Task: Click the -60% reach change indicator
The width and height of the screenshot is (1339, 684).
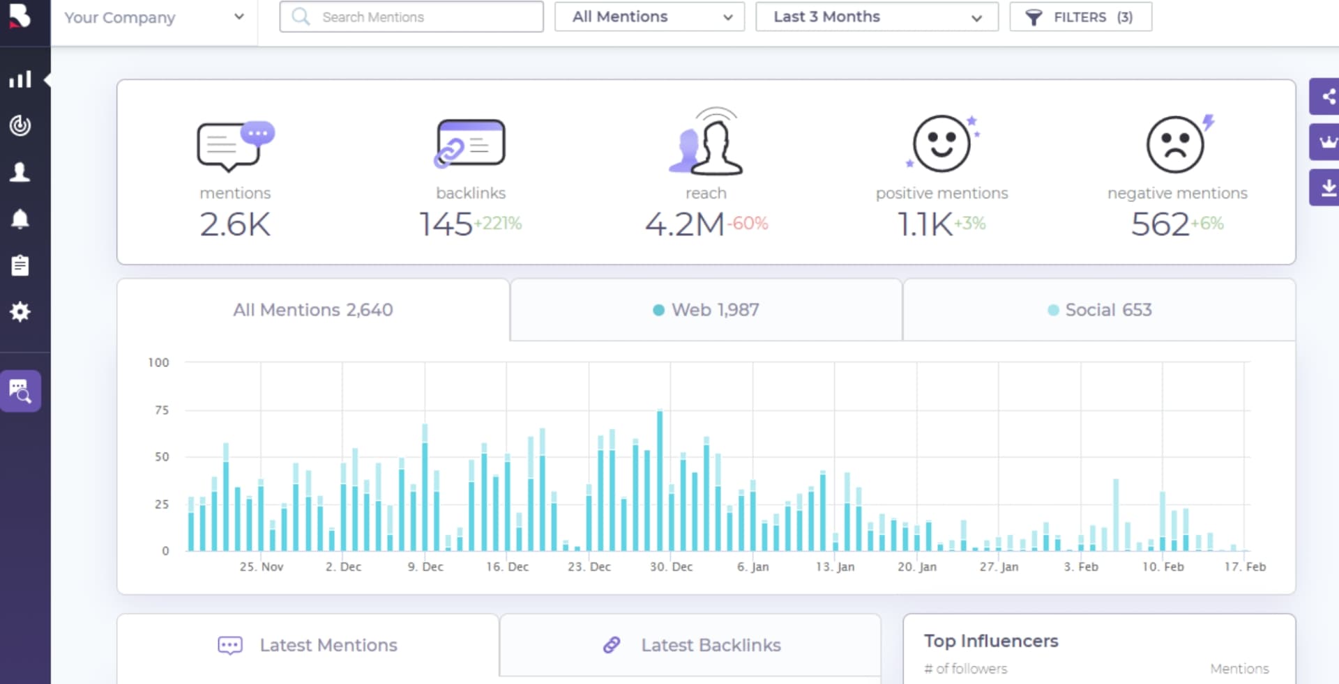Action: pos(748,224)
